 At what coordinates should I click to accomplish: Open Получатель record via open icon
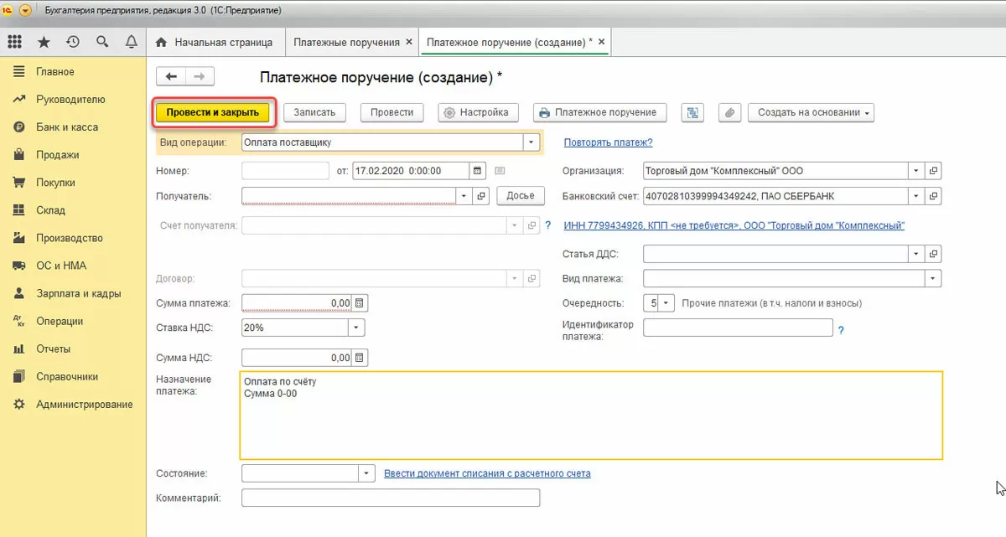[x=482, y=196]
